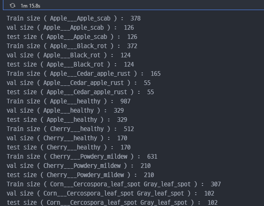Select line Train size Cherry___Powdery_mildew 631
The image size is (264, 206).
pyautogui.click(x=82, y=157)
